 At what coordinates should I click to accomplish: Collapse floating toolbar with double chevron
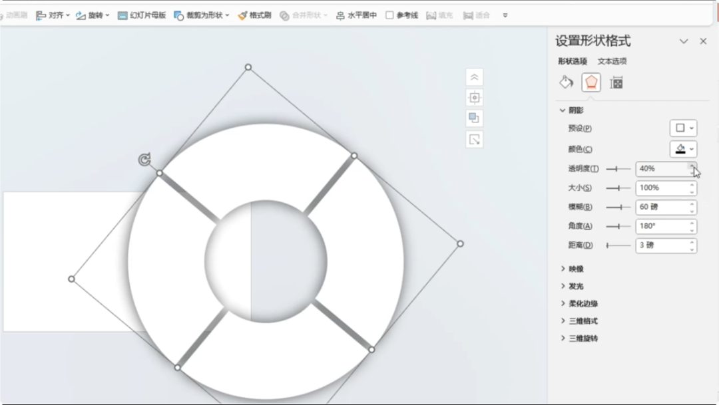pyautogui.click(x=474, y=77)
